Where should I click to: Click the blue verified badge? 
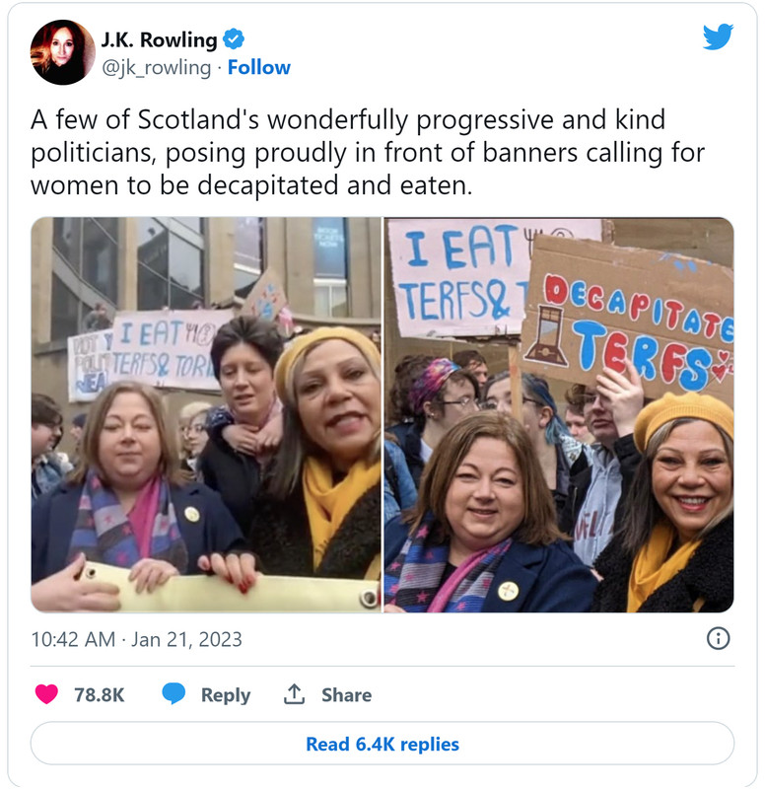point(234,39)
